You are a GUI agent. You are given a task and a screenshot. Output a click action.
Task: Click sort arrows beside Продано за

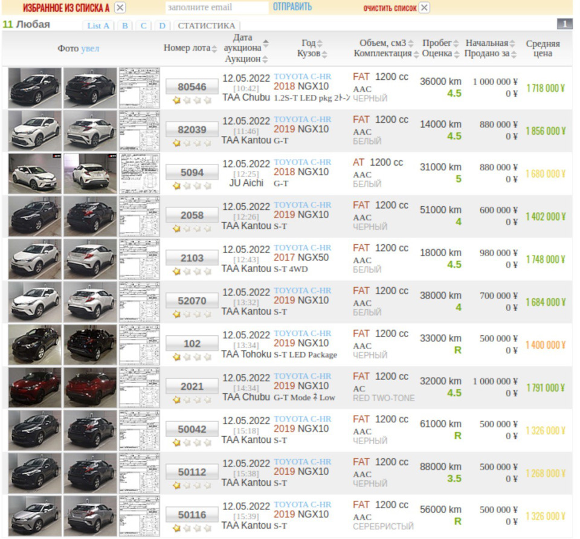coord(514,54)
